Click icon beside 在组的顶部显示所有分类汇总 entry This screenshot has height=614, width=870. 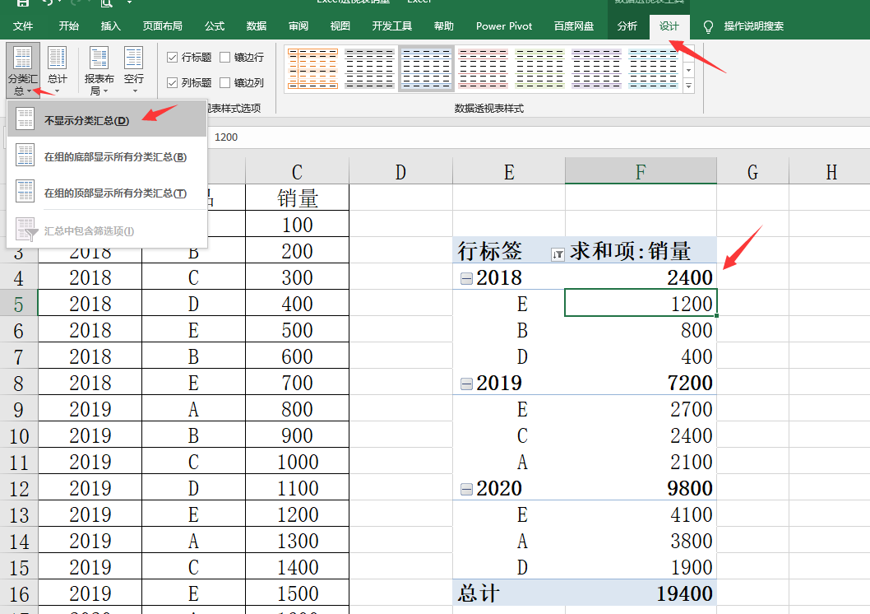point(25,192)
